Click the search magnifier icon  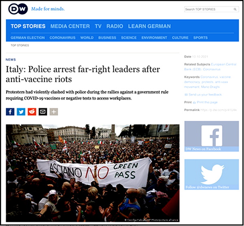click(x=235, y=9)
